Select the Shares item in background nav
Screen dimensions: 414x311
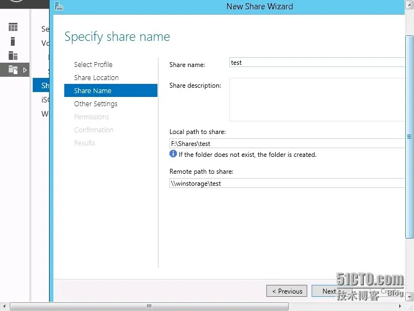coord(41,86)
